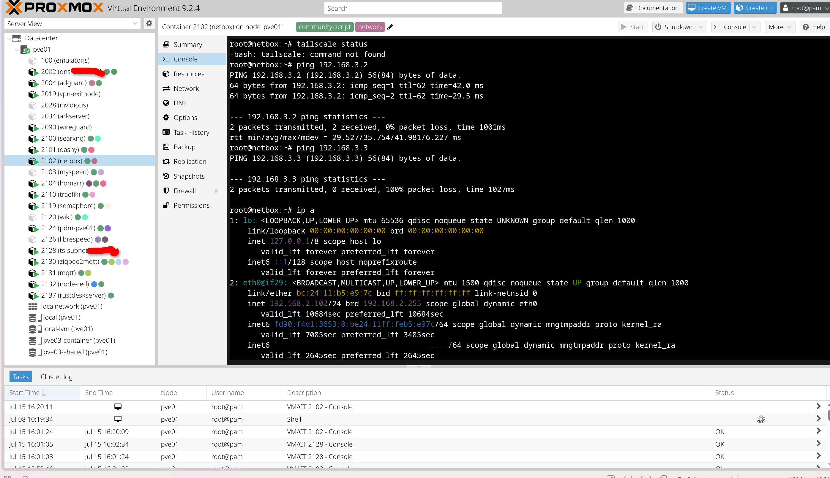Click the Replication icon

click(x=166, y=161)
